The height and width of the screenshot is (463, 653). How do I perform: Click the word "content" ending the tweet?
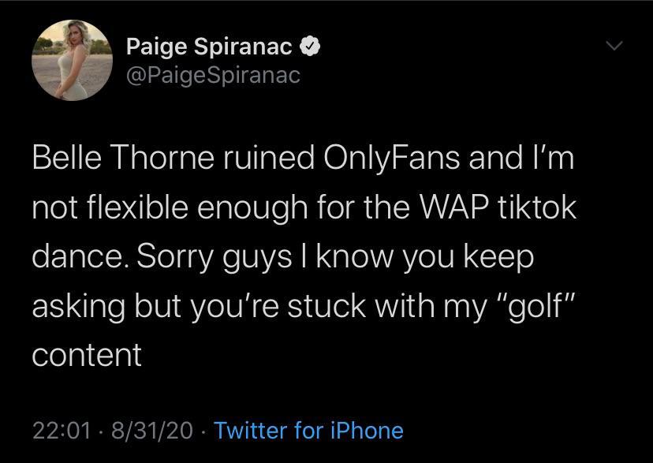click(x=87, y=354)
